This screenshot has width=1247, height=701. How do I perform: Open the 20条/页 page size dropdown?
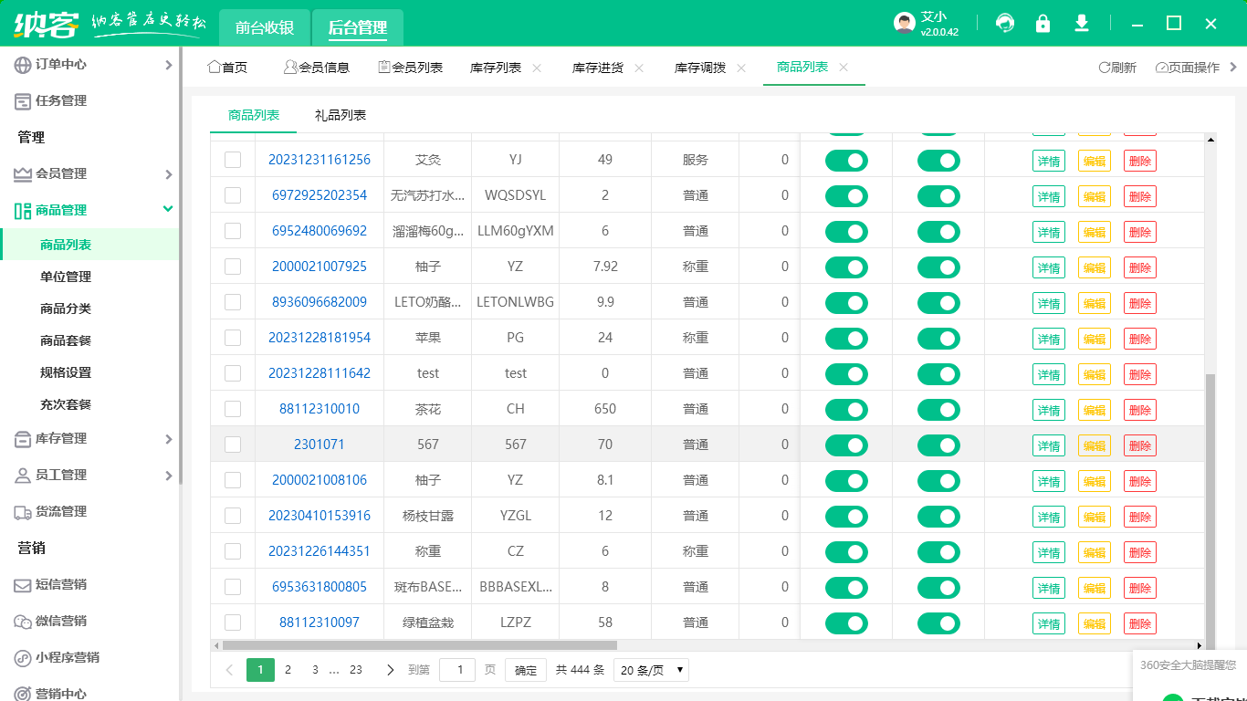coord(650,669)
